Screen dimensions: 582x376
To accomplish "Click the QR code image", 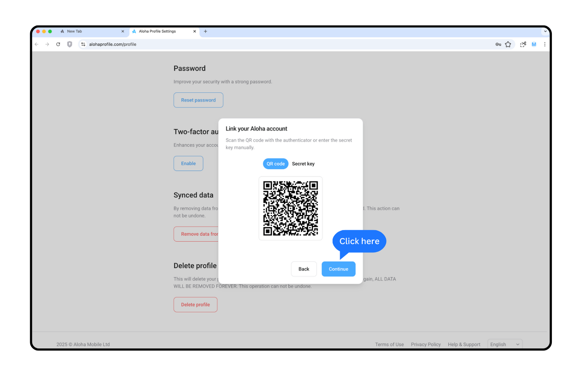I will pos(290,208).
